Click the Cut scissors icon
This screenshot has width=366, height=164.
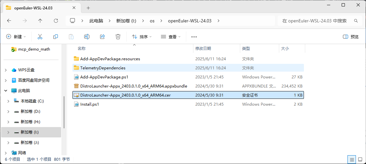click(40, 37)
